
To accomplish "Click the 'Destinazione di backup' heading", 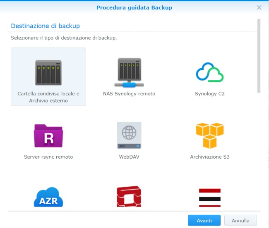I will [46, 26].
